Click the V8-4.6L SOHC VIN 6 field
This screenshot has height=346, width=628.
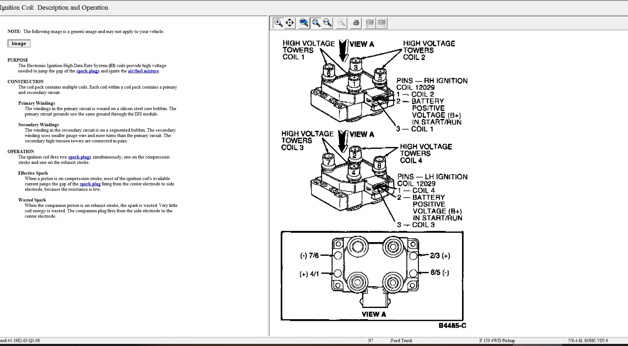pyautogui.click(x=588, y=341)
